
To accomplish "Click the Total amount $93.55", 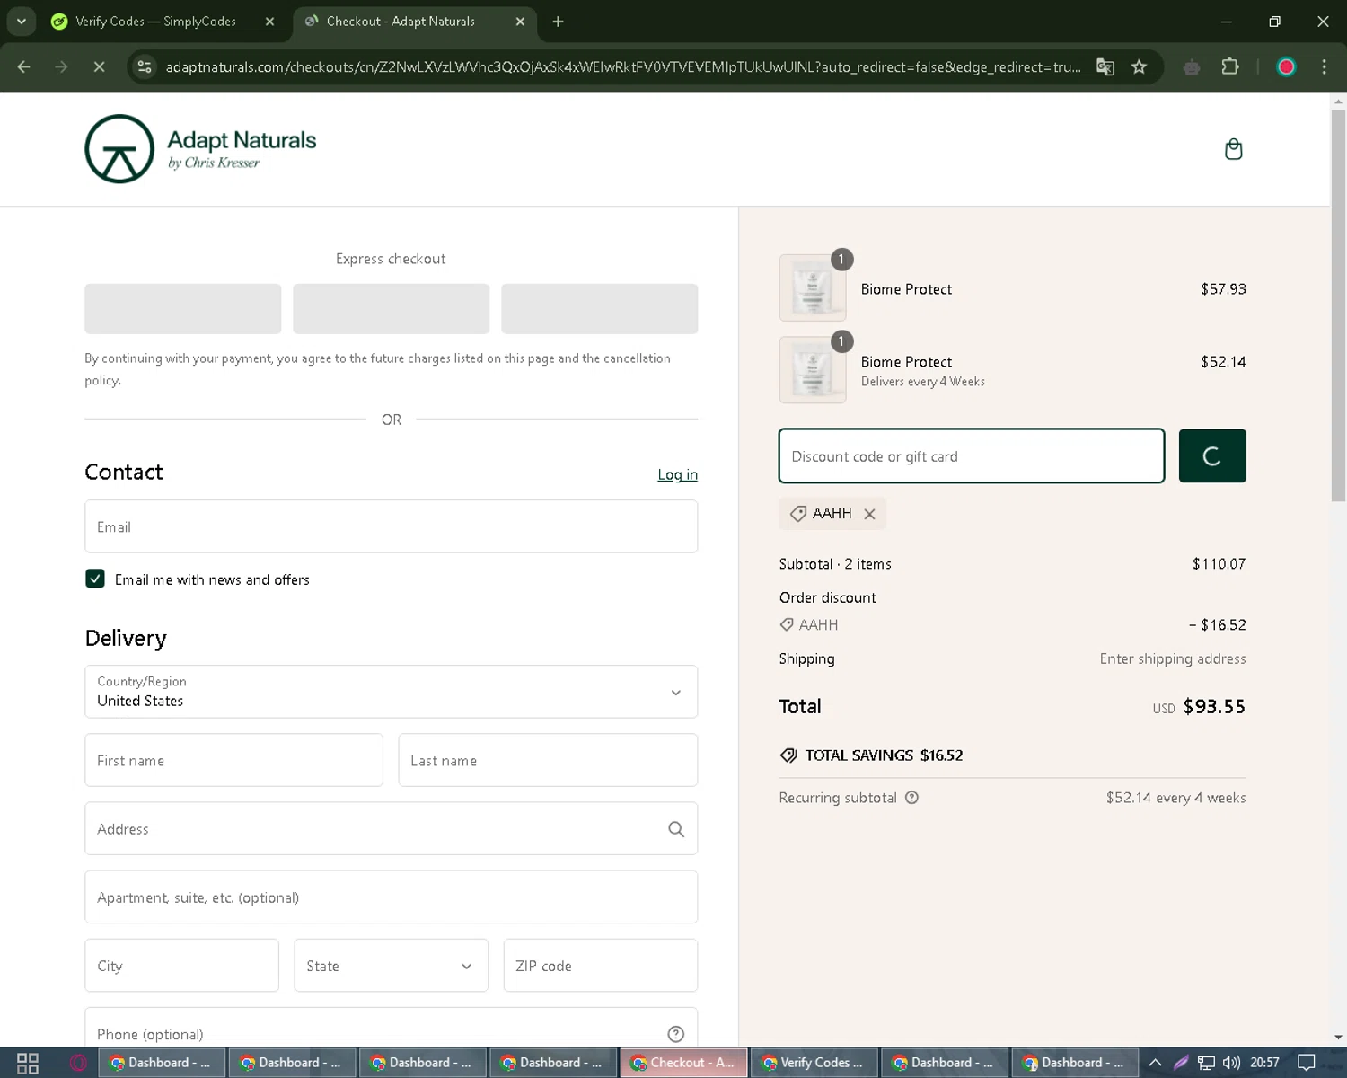I will (x=1214, y=706).
